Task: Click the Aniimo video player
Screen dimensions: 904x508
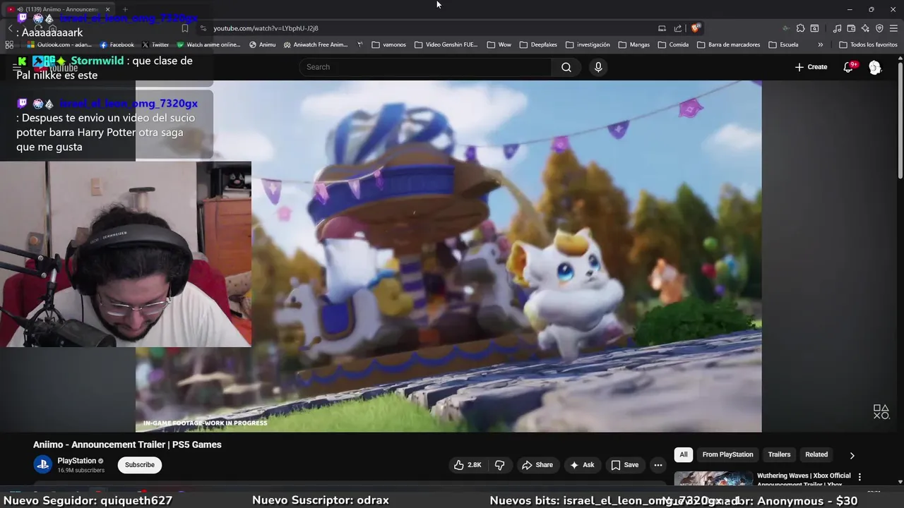Action: coord(448,256)
